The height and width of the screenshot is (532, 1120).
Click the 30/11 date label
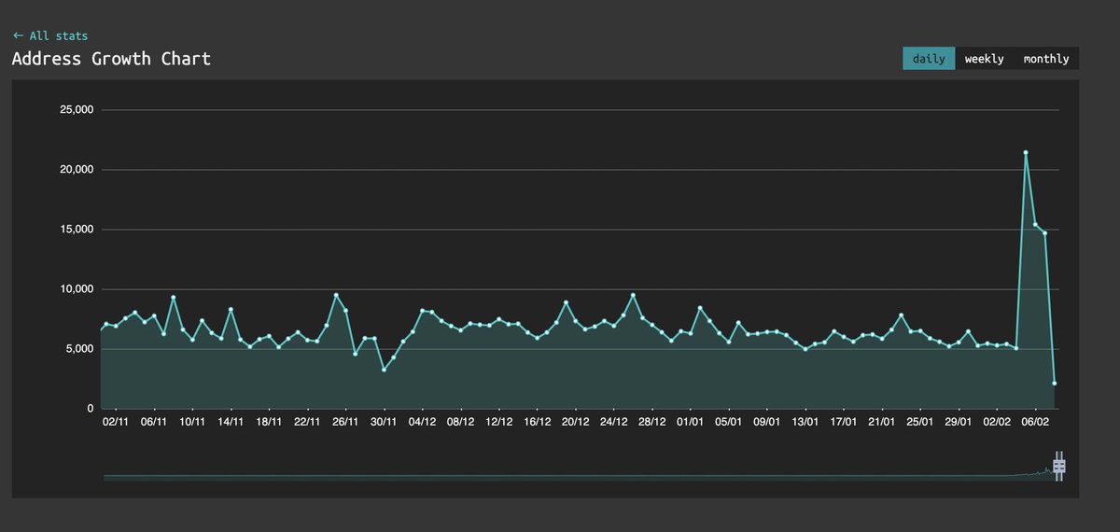pos(384,422)
